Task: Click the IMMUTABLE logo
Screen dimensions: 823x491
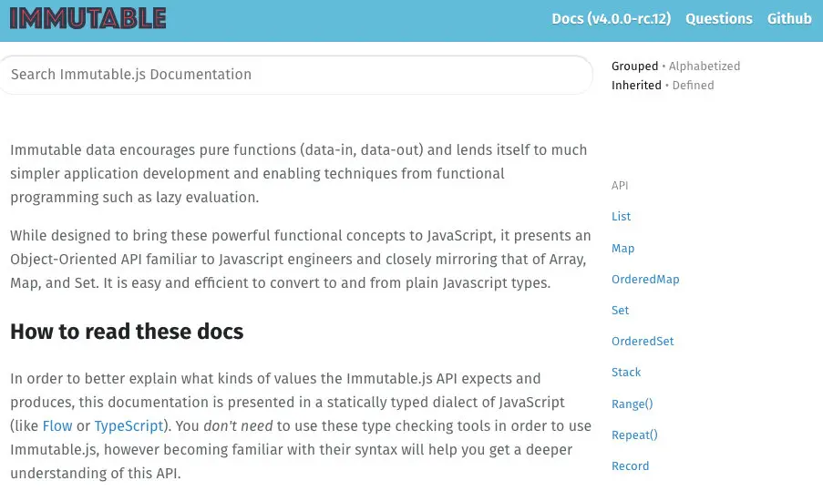Action: tap(87, 18)
